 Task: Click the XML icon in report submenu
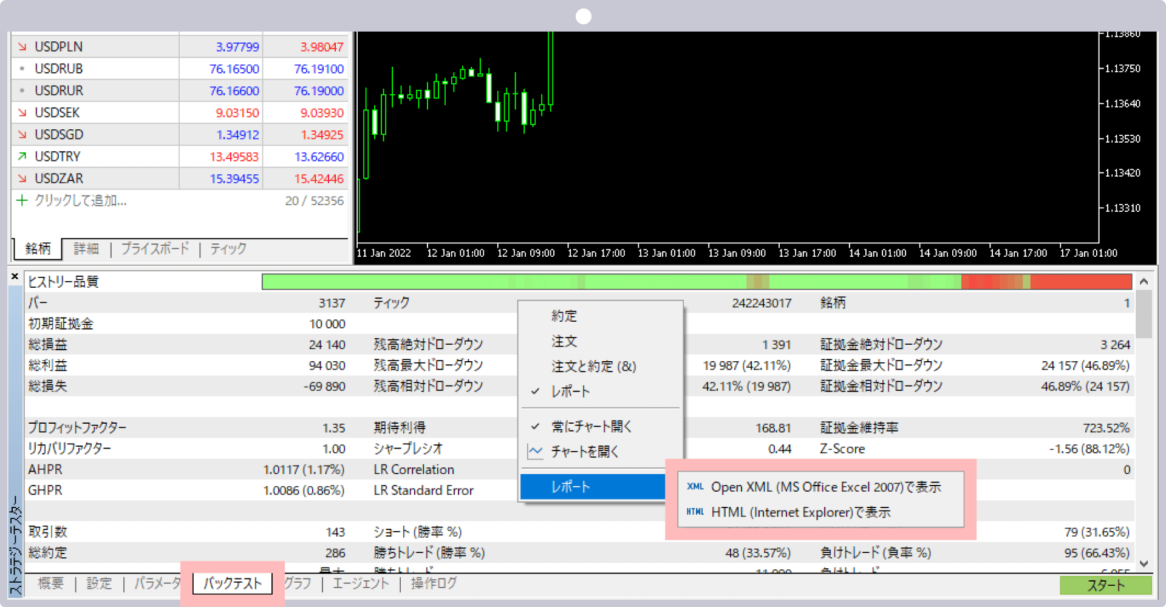point(695,487)
